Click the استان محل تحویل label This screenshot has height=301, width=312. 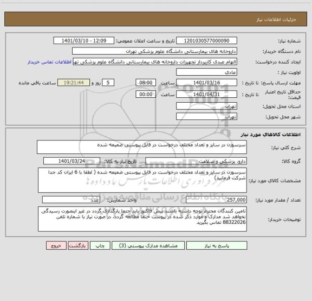[x=282, y=106]
